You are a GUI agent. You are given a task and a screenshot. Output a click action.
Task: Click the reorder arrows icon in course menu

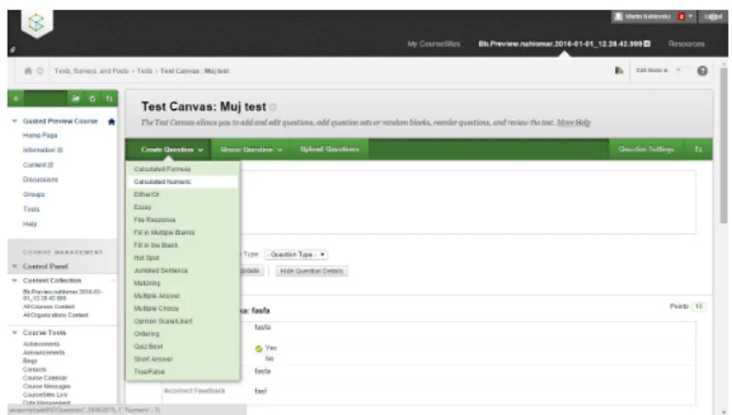pyautogui.click(x=109, y=98)
